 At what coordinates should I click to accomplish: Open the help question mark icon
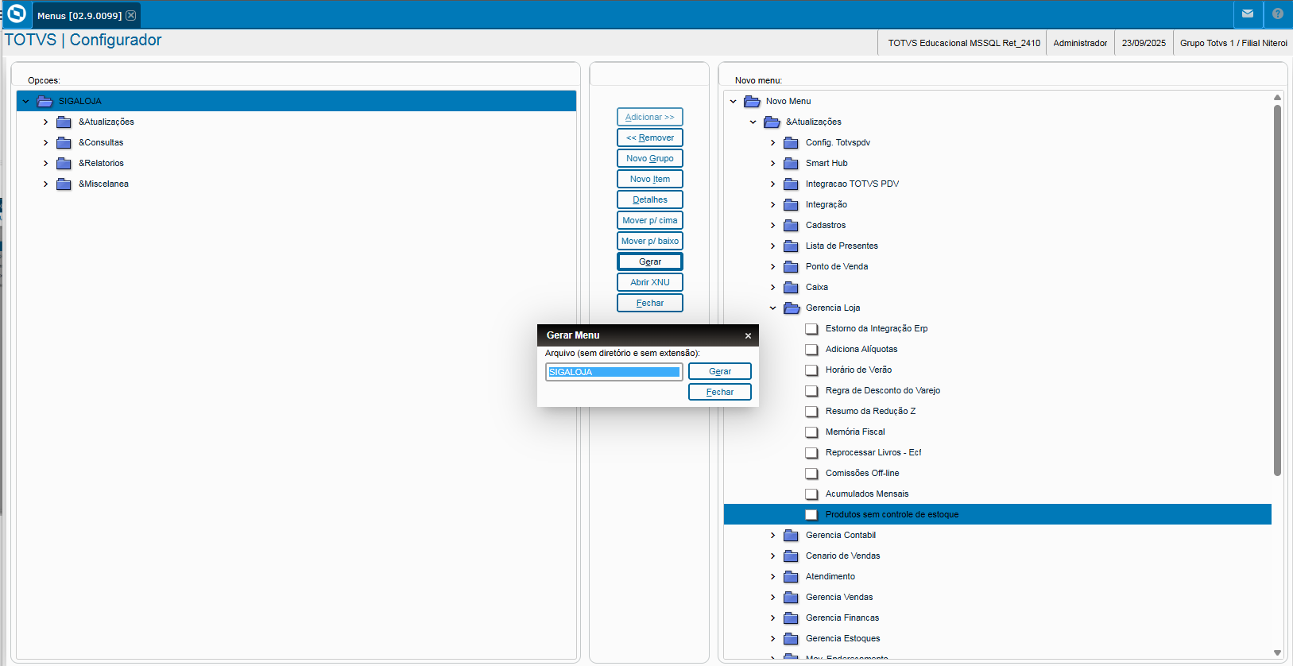pyautogui.click(x=1278, y=14)
